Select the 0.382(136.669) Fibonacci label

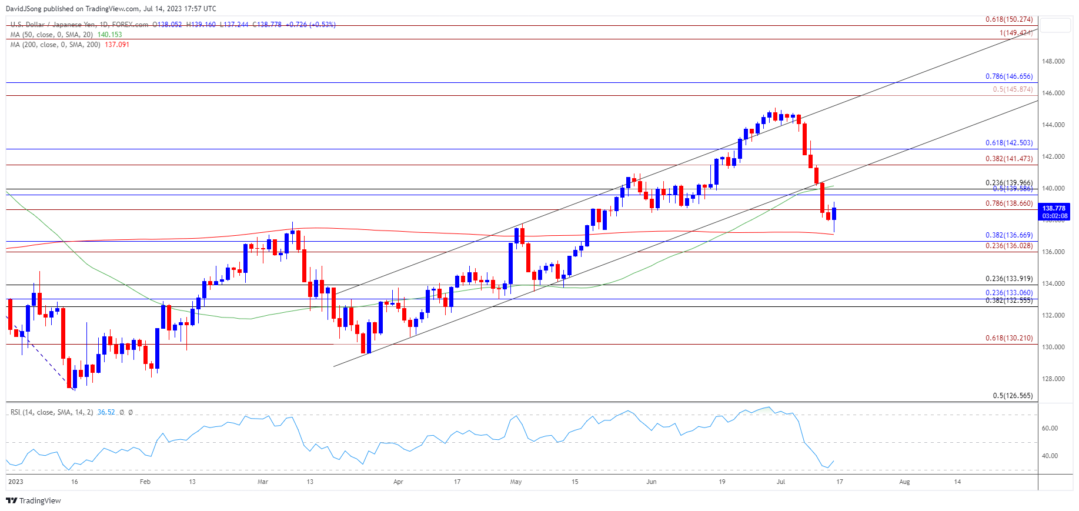pyautogui.click(x=1009, y=235)
